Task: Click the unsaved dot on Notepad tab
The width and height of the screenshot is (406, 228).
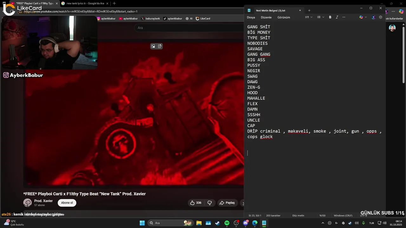Action: pyautogui.click(x=300, y=10)
